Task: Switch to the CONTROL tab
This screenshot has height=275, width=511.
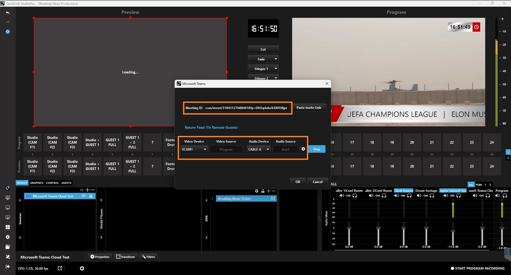Action: (x=52, y=183)
